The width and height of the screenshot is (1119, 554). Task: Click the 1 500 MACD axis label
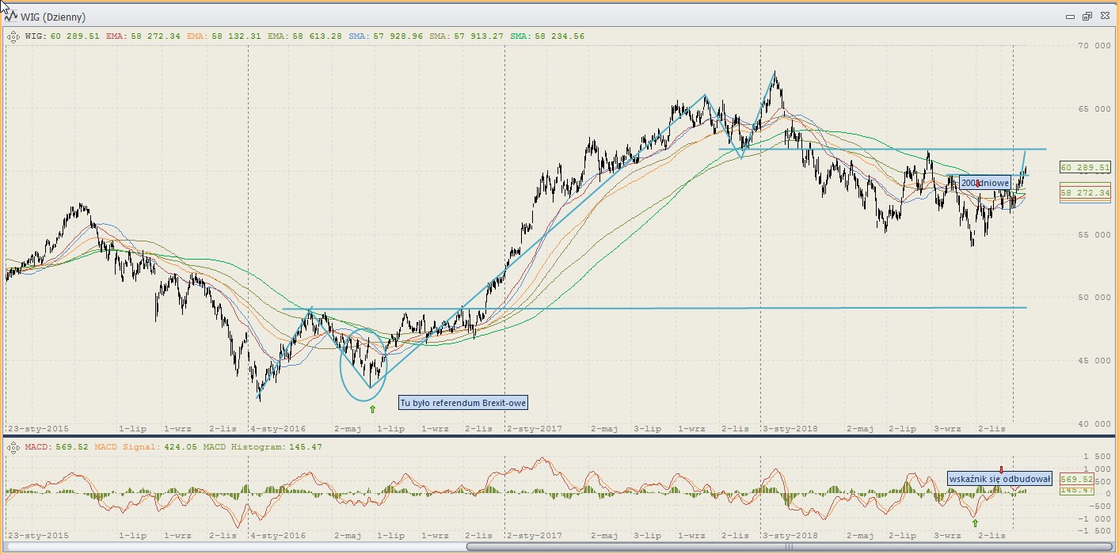click(x=1098, y=457)
